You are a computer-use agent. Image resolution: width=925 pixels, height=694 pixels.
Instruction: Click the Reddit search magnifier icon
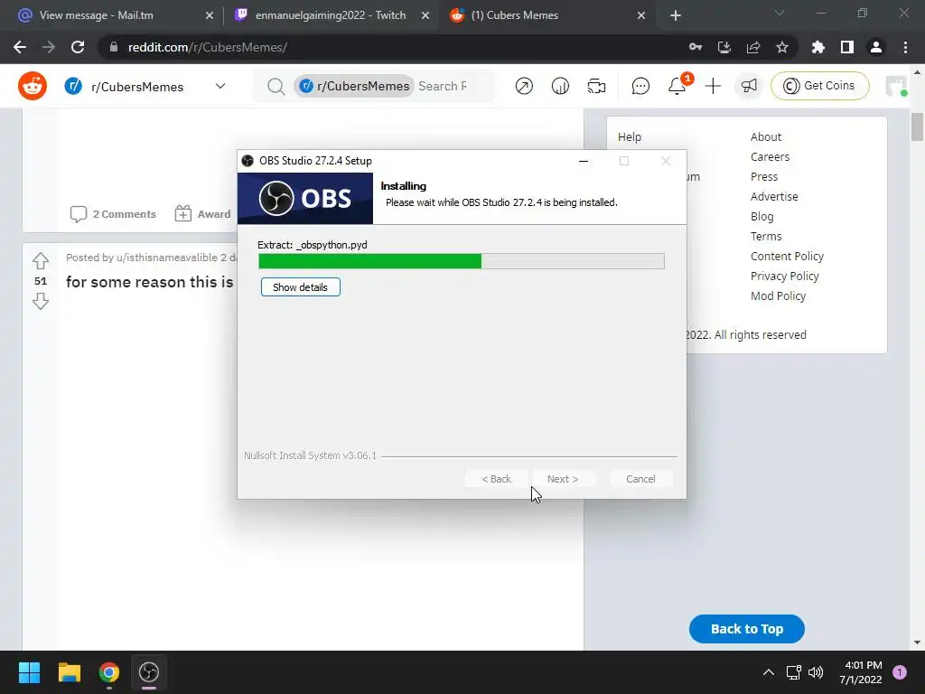(x=276, y=86)
